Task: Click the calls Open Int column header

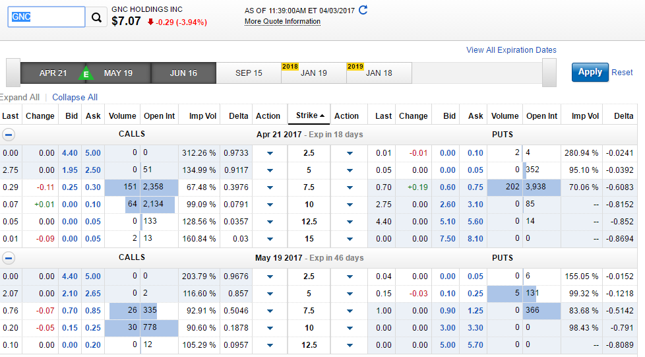Action: (x=159, y=116)
